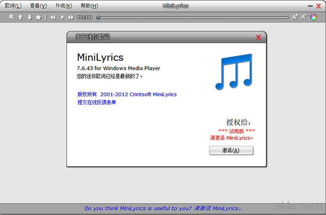This screenshot has width=326, height=215.
Task: Click the bottom "Do you think MiniLyrics is useful" link
Action: 162,208
